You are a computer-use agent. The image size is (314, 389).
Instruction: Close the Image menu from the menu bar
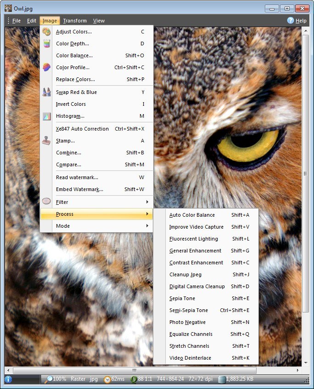pyautogui.click(x=50, y=21)
